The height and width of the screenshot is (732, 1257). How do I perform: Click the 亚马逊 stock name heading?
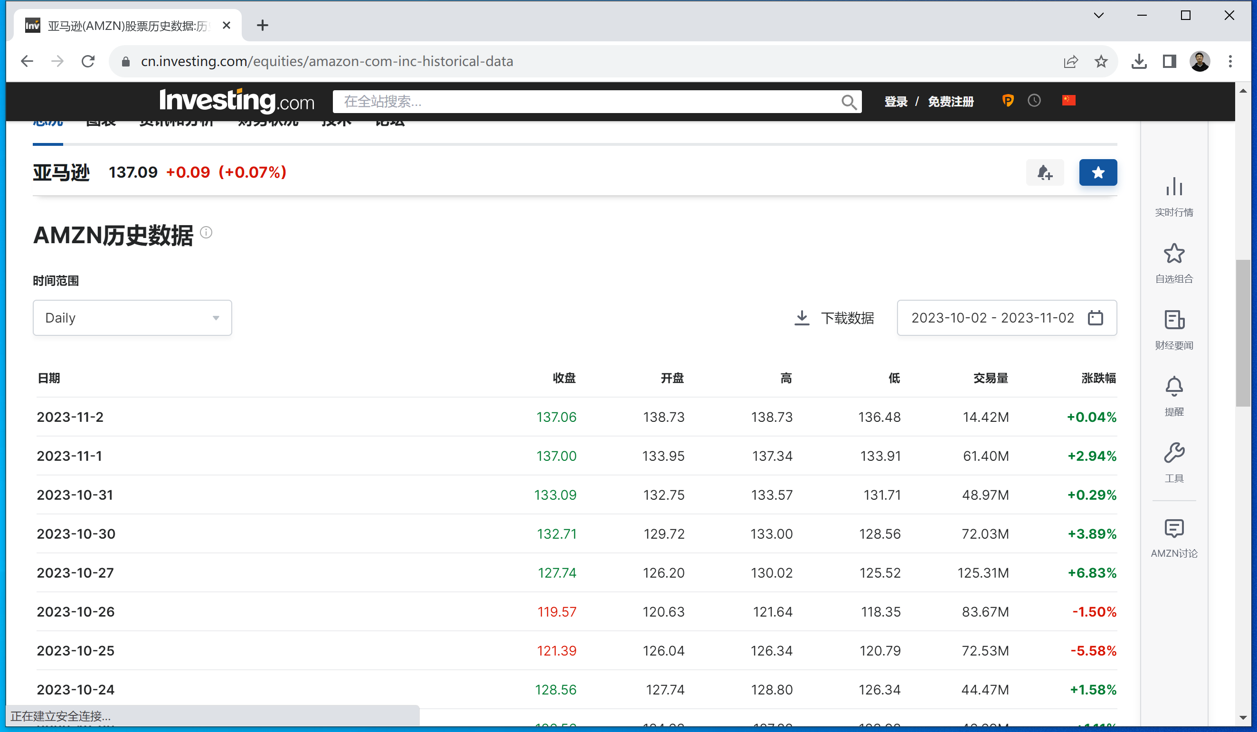(x=61, y=172)
